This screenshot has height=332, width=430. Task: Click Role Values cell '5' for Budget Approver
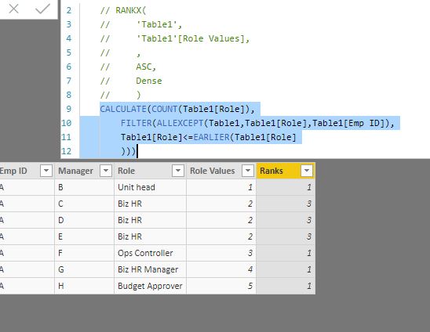(221, 286)
